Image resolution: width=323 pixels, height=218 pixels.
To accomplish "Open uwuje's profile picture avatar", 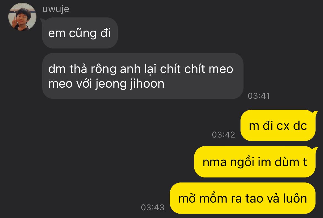I will coord(22,17).
